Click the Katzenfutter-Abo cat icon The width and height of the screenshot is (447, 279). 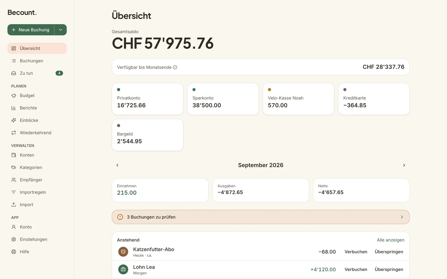pos(123,252)
